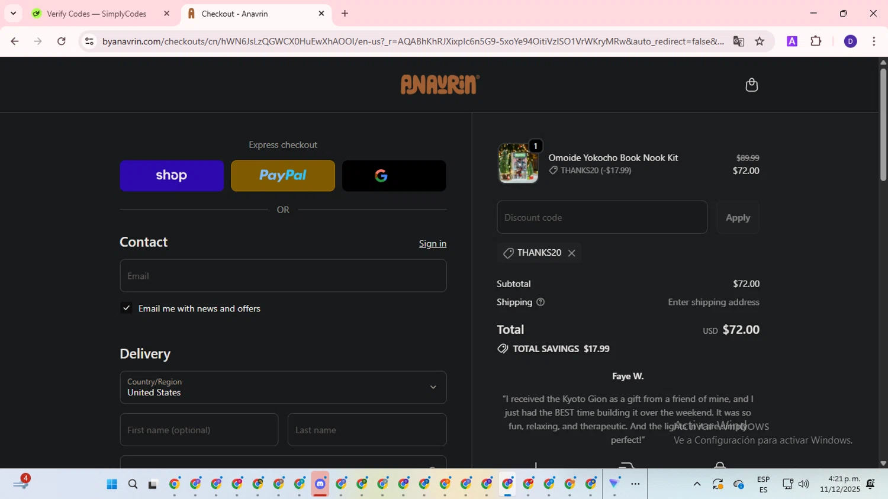Screen dimensions: 888x499
Task: Choose Google Pay express checkout
Action: coord(394,176)
